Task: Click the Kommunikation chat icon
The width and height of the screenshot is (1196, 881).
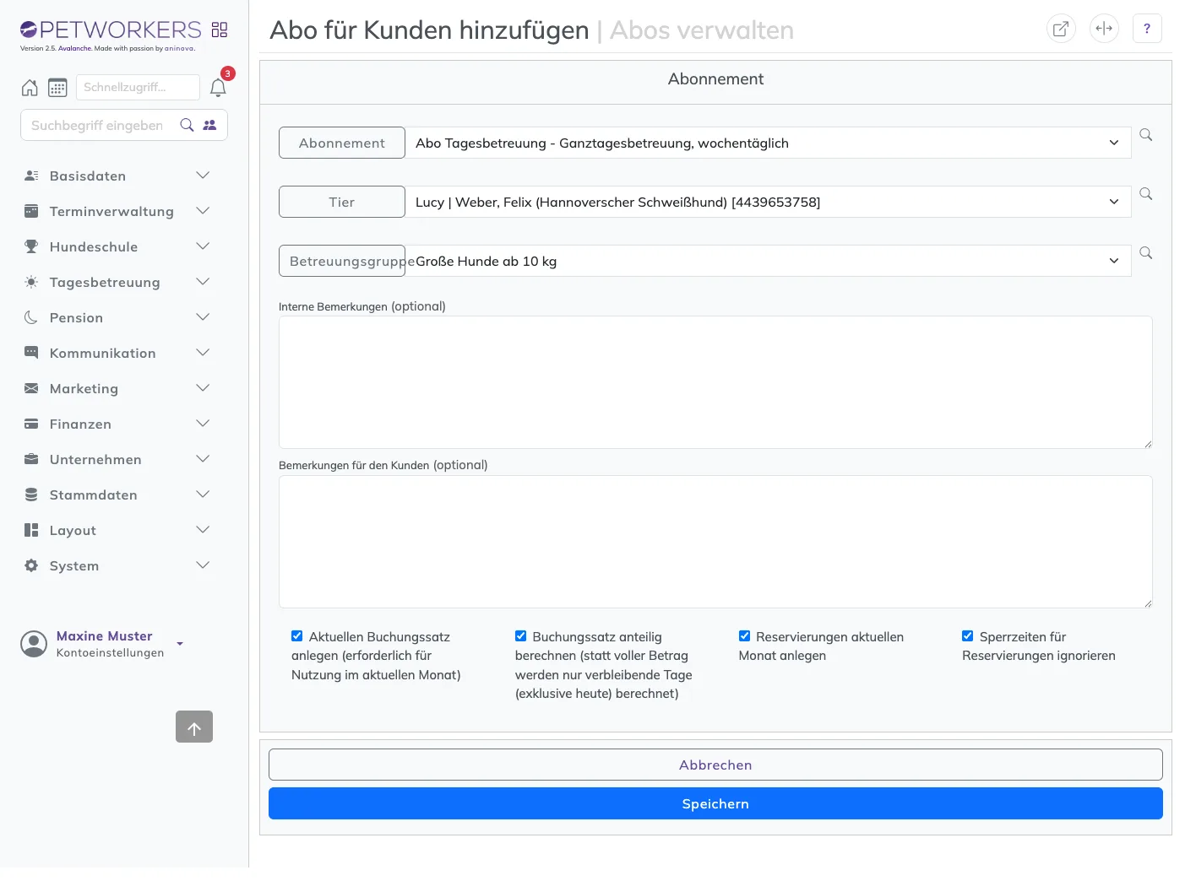Action: (x=31, y=353)
